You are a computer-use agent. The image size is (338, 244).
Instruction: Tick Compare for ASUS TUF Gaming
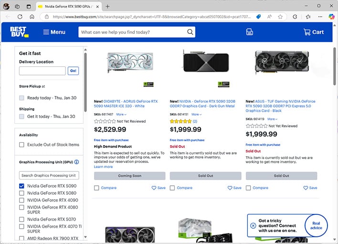[x=248, y=188]
